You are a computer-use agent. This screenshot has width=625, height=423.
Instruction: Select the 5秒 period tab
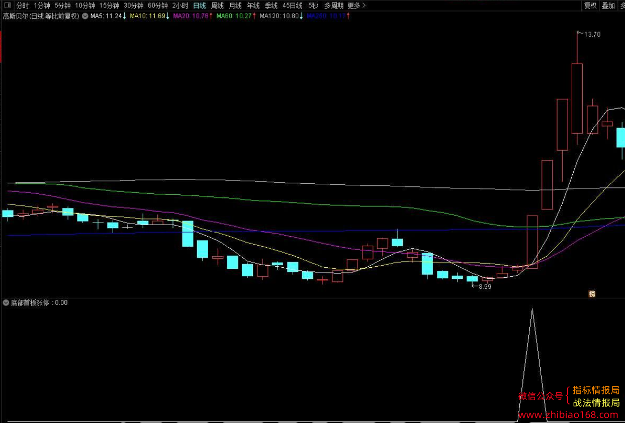(x=313, y=6)
